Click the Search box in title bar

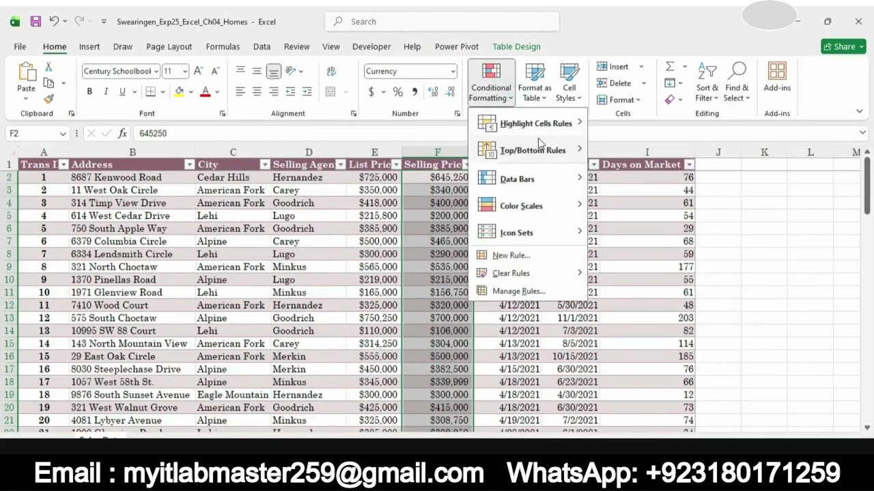(442, 22)
